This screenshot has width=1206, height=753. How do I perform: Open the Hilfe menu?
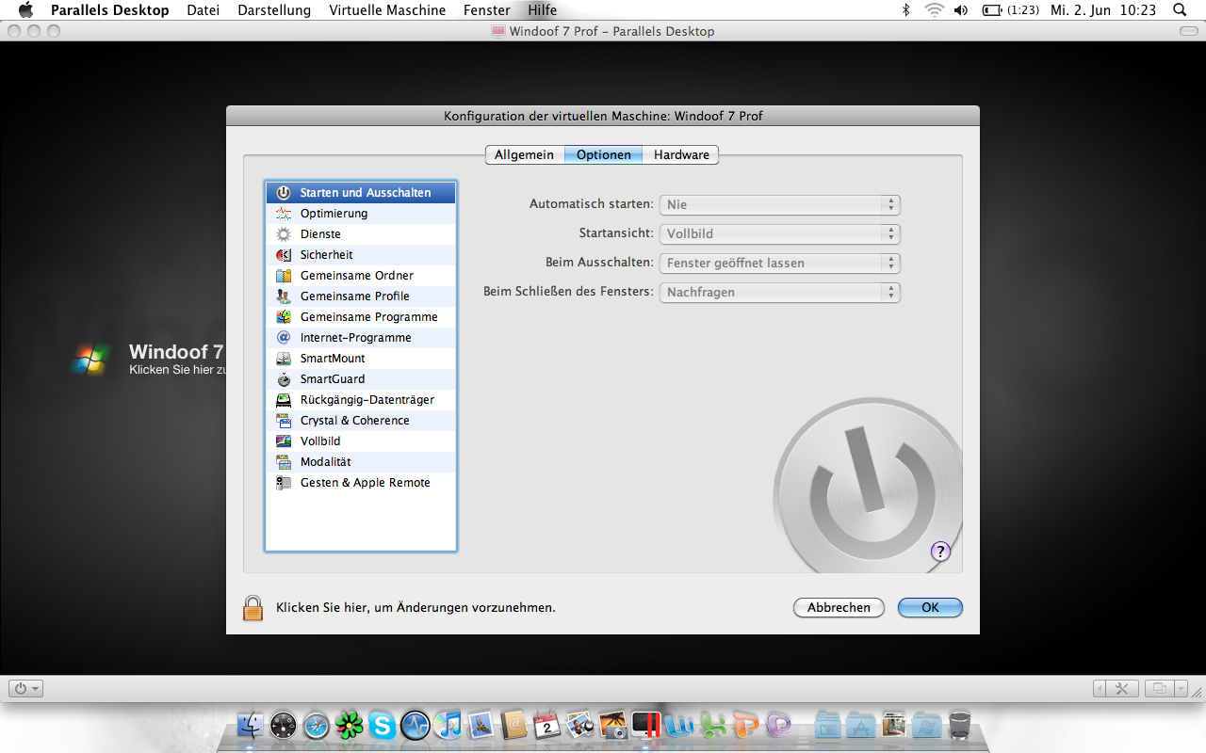543,10
